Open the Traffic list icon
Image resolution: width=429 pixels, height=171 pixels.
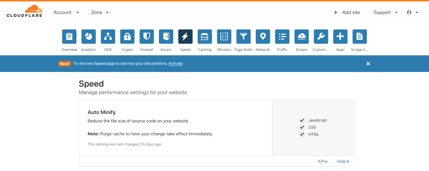(x=282, y=37)
